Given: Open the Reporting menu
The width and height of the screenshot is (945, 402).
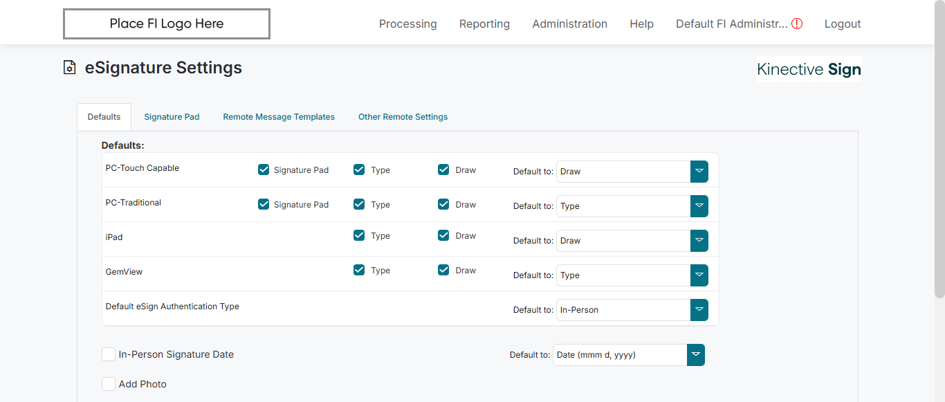Looking at the screenshot, I should point(484,24).
